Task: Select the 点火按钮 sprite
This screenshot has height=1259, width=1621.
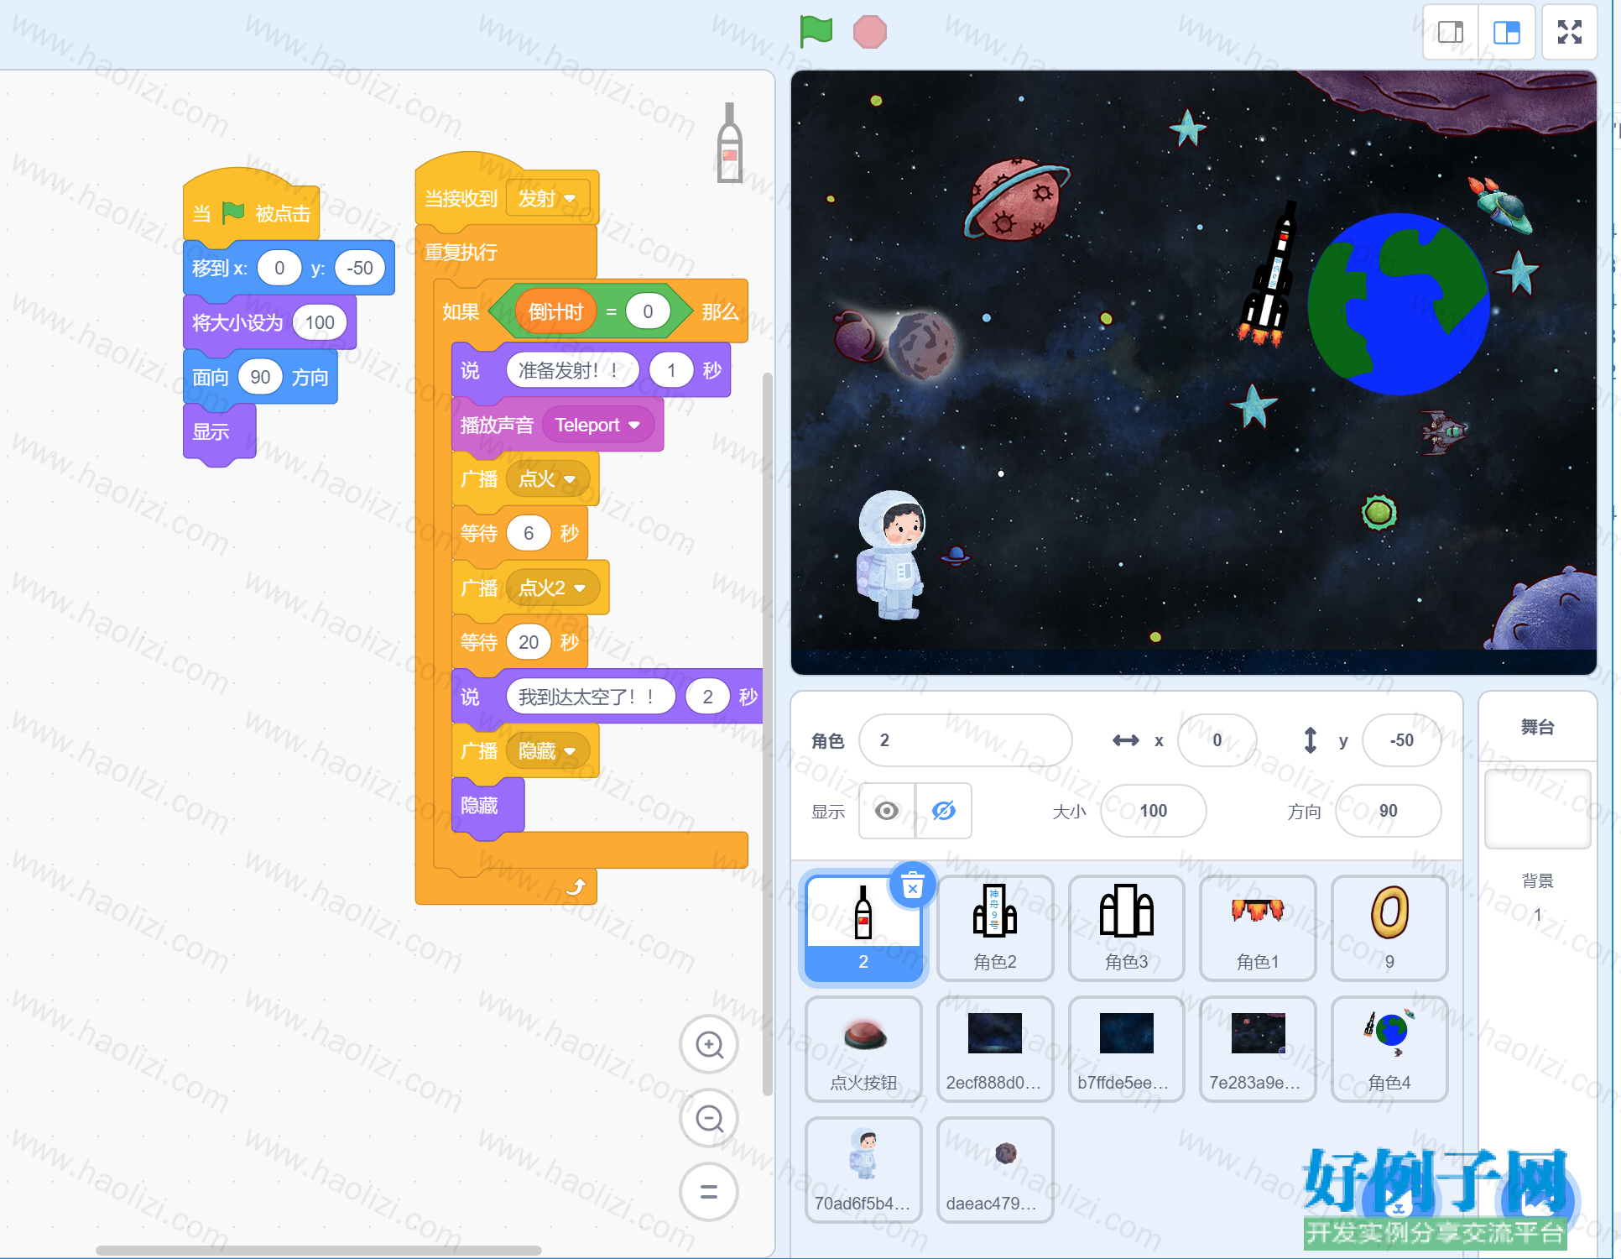Action: 863,1049
